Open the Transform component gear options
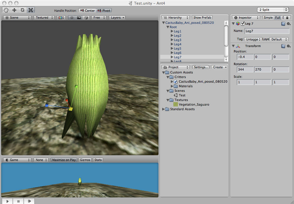 (288, 46)
